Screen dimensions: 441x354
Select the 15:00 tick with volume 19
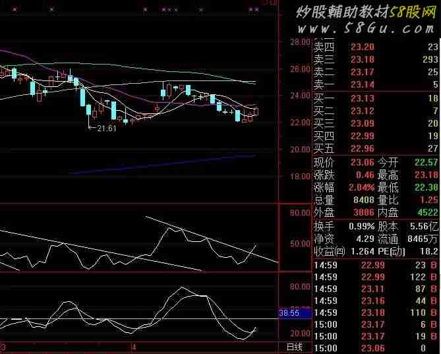pyautogui.click(x=376, y=336)
